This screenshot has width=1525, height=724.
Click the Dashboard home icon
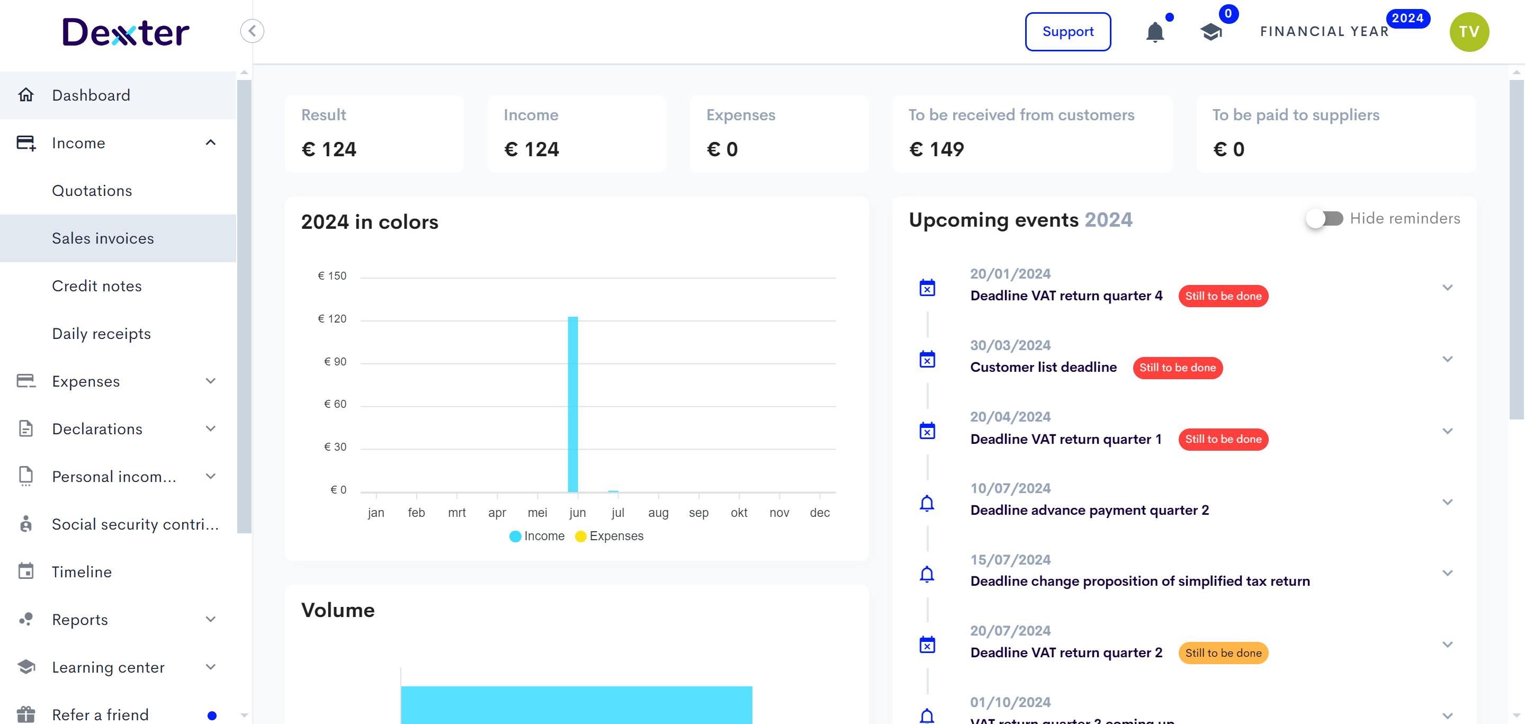coord(26,95)
